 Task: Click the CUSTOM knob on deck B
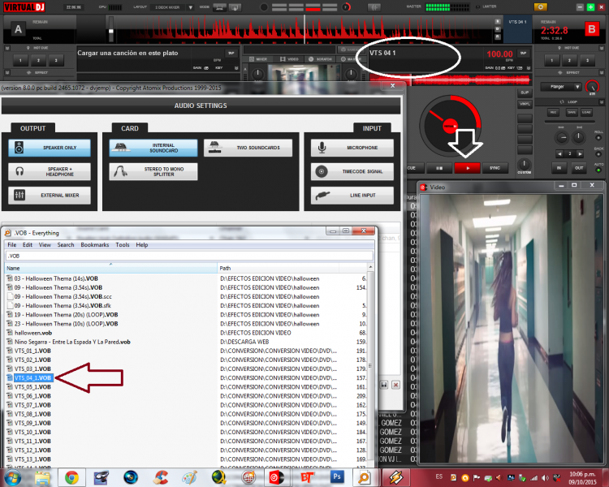(525, 164)
